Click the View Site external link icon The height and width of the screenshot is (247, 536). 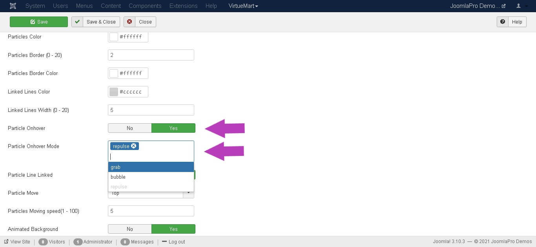click(6, 242)
